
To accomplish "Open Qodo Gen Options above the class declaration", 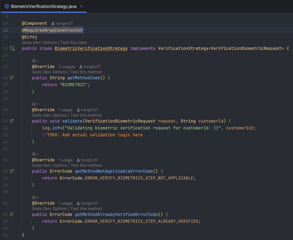I will (39, 42).
